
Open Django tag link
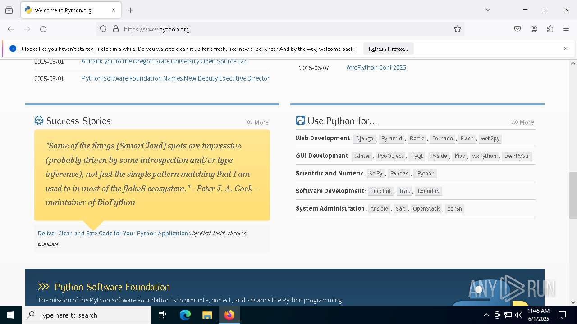point(365,139)
